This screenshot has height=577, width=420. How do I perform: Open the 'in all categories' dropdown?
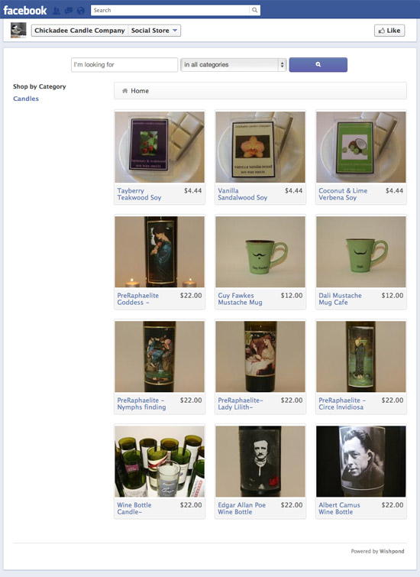pos(234,65)
